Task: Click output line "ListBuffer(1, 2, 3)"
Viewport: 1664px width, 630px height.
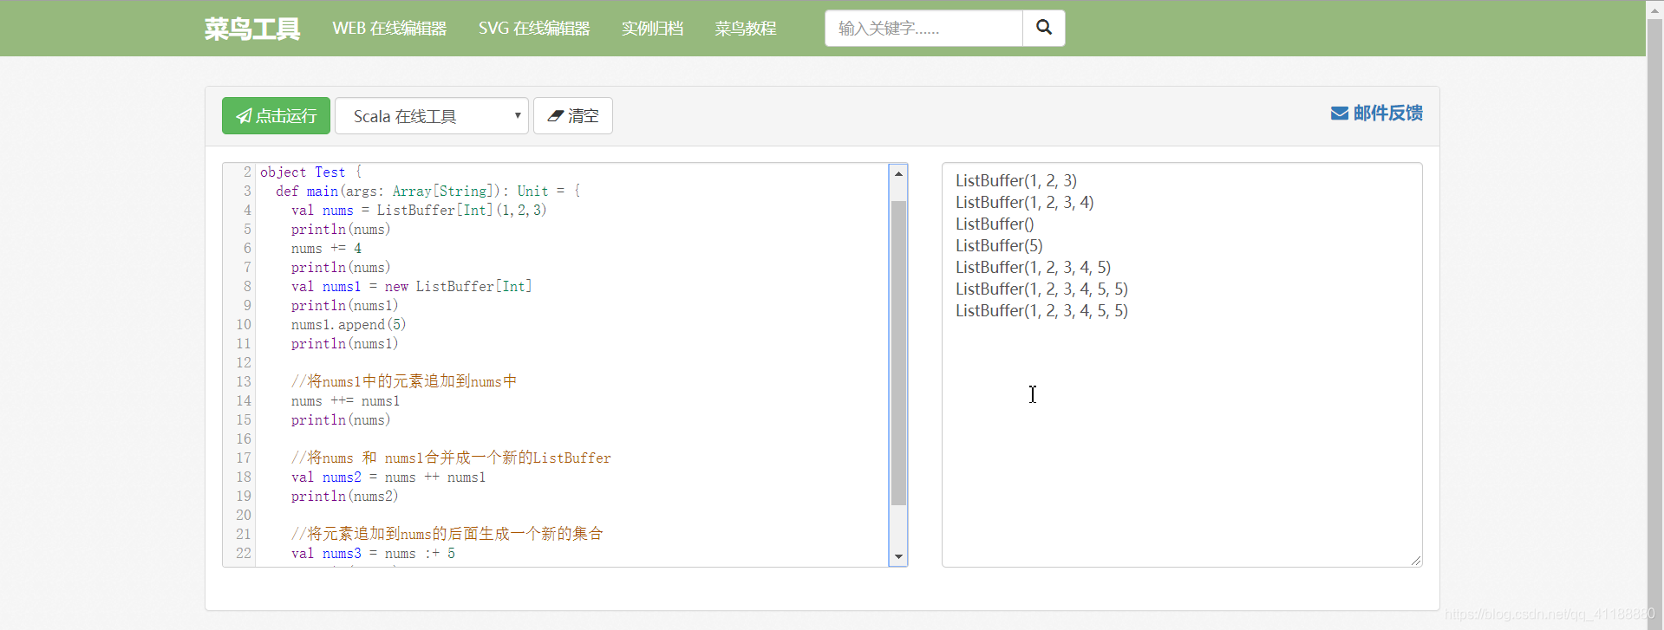Action: (x=1016, y=180)
